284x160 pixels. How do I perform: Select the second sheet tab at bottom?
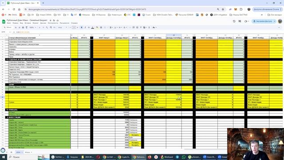point(28,152)
